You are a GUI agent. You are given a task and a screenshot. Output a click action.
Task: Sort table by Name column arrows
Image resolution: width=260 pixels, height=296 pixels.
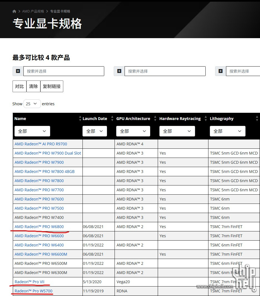tap(80, 119)
